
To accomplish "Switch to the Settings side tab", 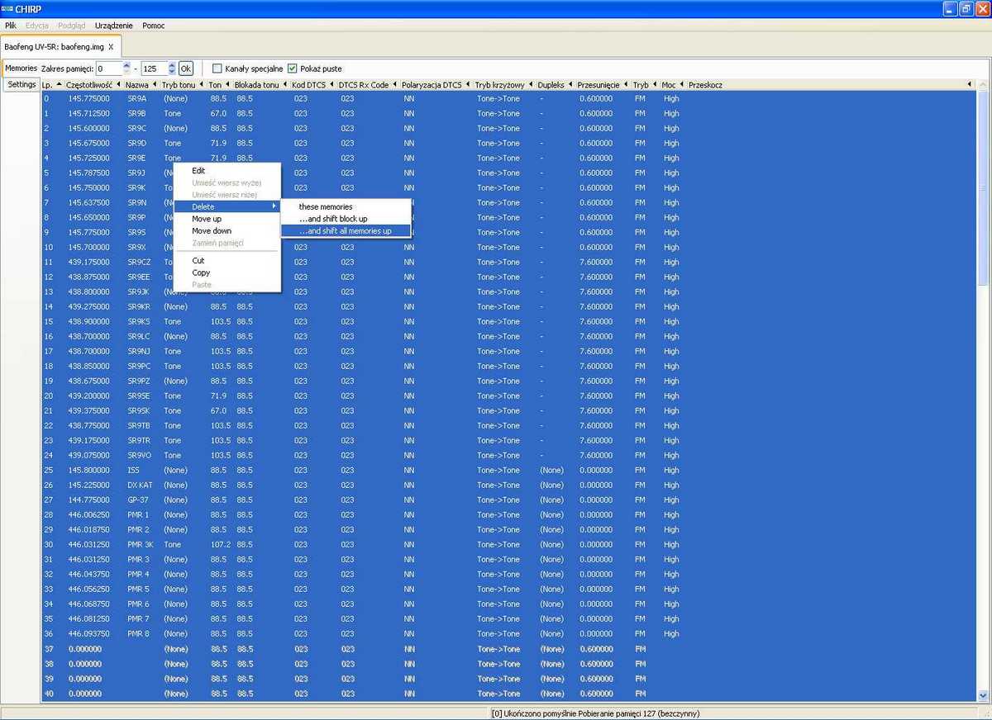I will (x=21, y=84).
